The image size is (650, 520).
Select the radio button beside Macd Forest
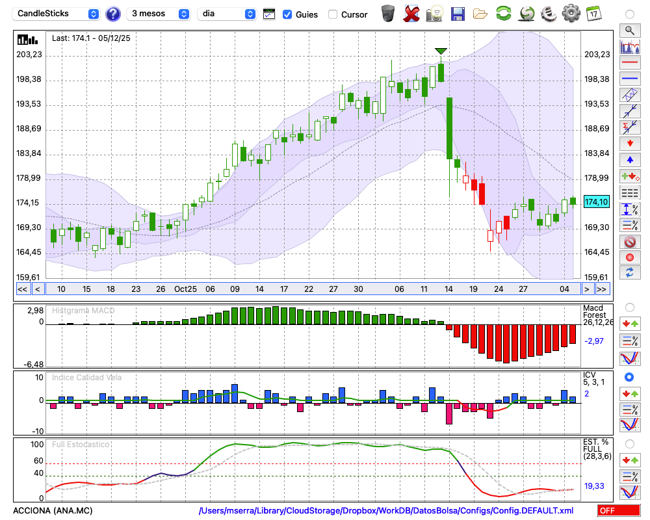pos(629,307)
